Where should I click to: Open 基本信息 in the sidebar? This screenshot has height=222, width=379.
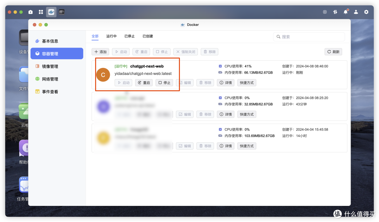pos(57,41)
